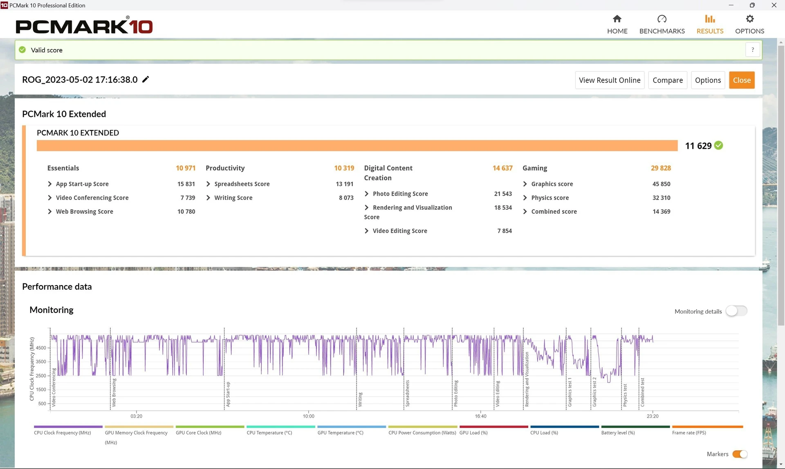The width and height of the screenshot is (785, 469).
Task: Click the View Result Online button
Action: [610, 80]
